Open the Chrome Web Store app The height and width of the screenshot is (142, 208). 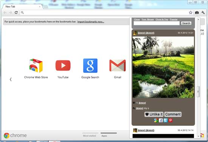[36, 66]
